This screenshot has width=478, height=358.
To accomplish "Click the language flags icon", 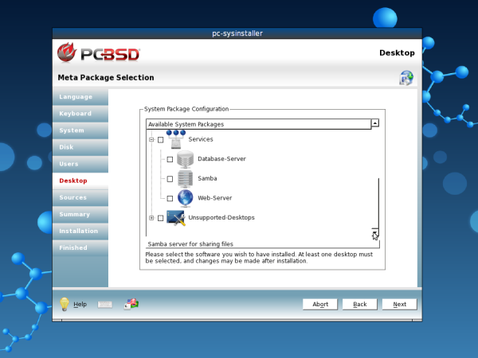I will [131, 304].
